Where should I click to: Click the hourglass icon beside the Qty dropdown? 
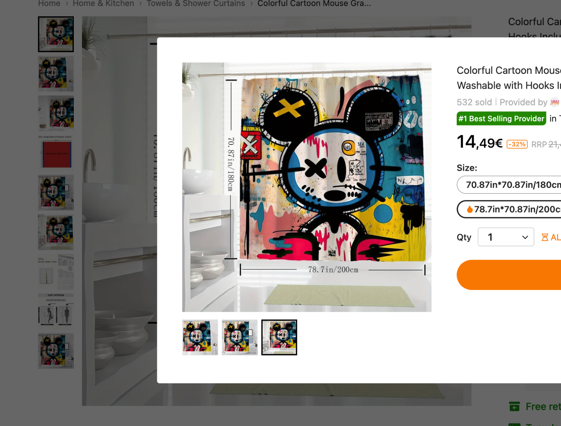click(x=545, y=237)
